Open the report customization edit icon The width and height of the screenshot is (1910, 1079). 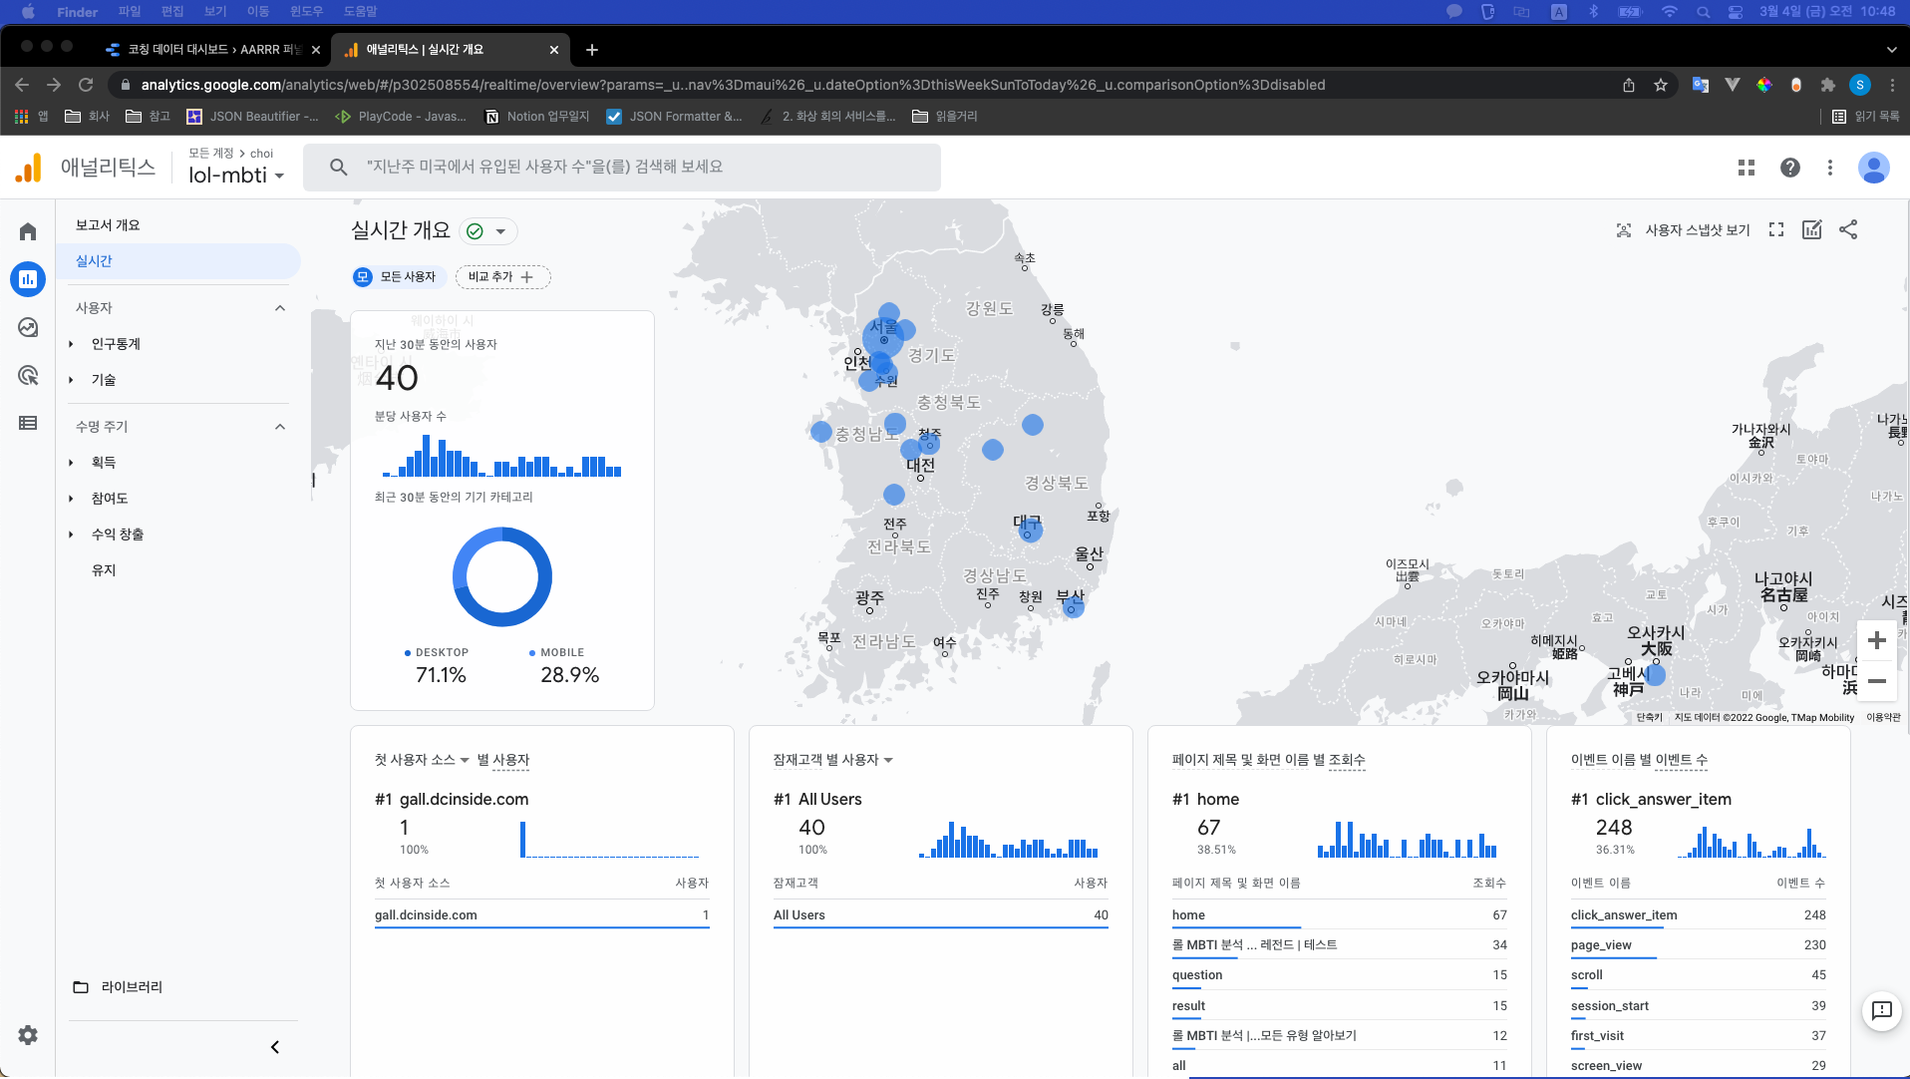[1812, 229]
